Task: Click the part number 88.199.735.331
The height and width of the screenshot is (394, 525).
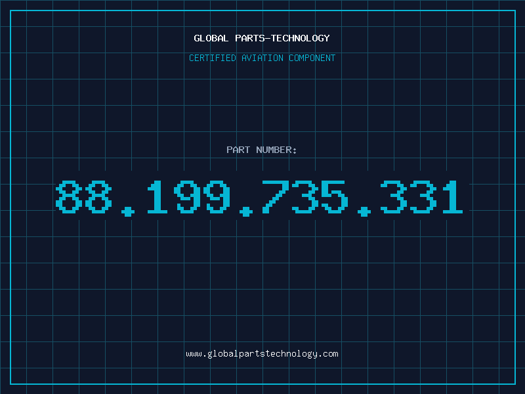Action: 259,198
